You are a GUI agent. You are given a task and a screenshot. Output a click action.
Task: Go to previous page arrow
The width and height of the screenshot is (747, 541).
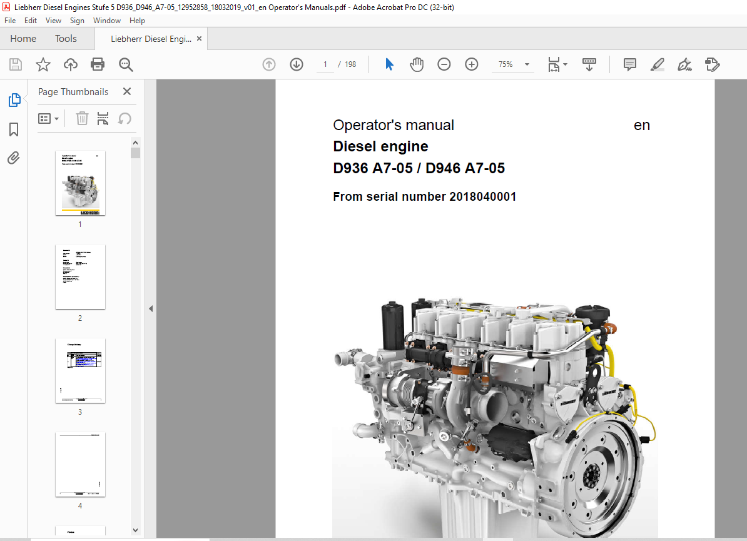269,64
